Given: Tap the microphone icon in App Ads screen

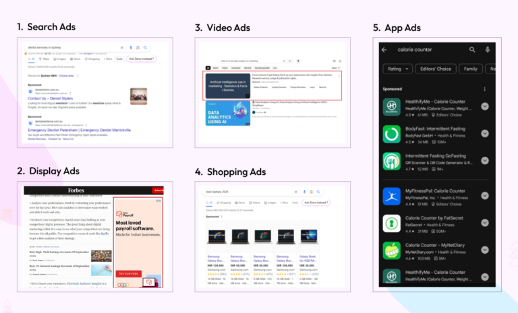Looking at the screenshot, I should [487, 50].
